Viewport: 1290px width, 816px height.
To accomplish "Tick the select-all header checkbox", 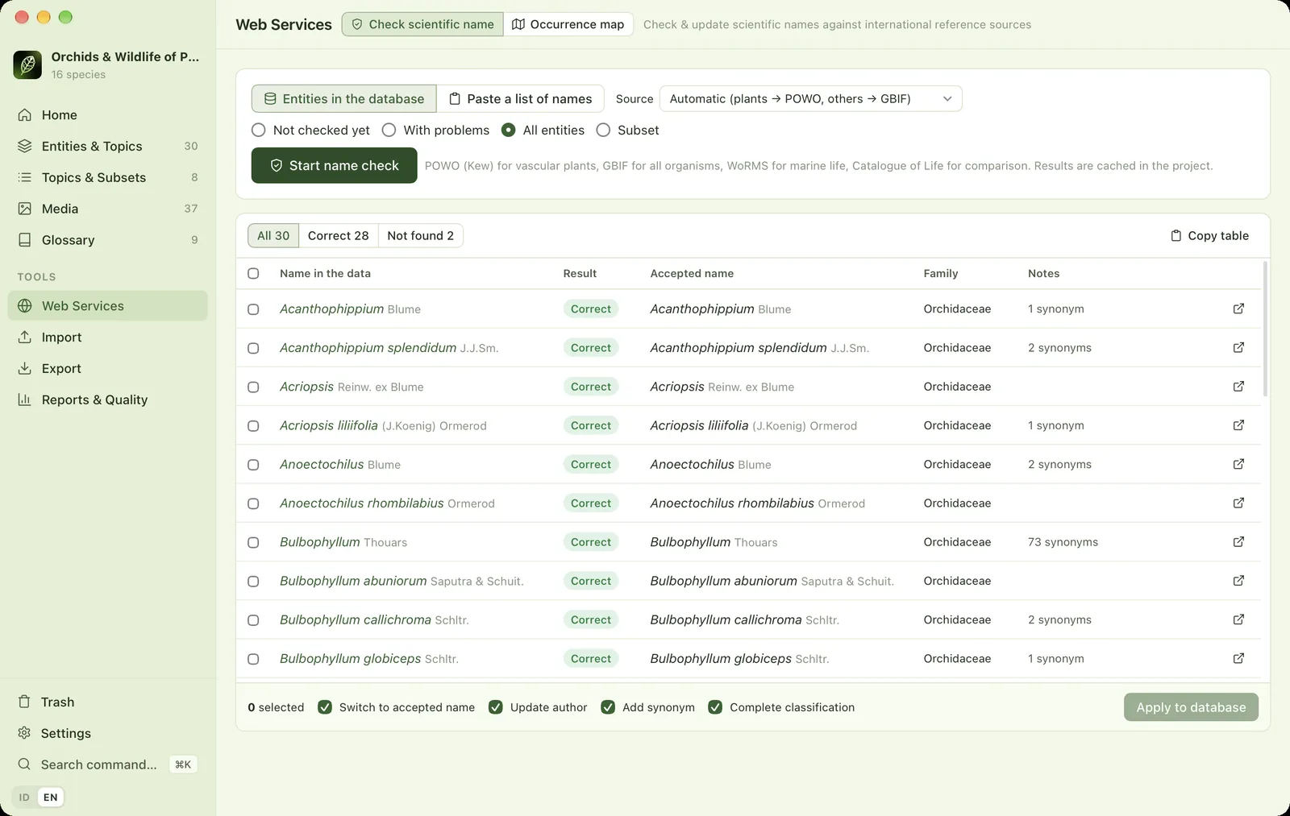I will 253,273.
